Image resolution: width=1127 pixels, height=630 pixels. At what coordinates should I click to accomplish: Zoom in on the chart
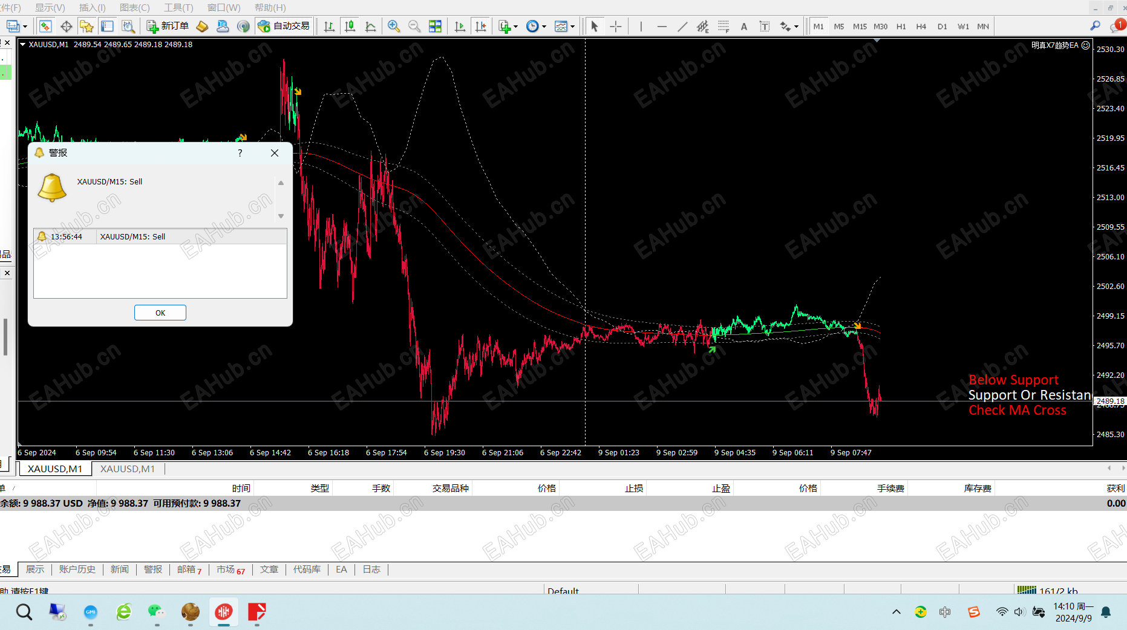click(394, 27)
